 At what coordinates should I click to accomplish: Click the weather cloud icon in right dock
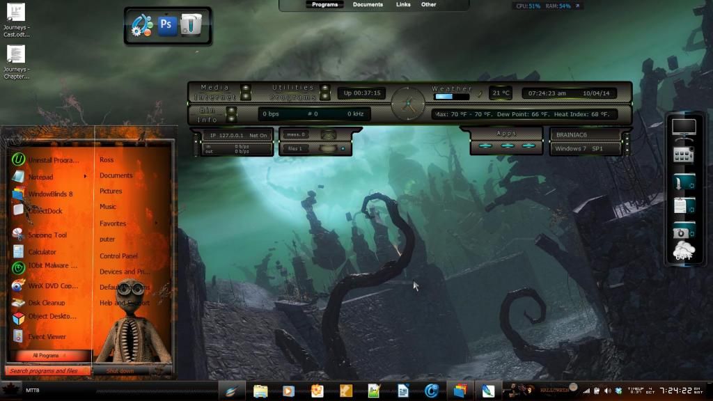[684, 251]
